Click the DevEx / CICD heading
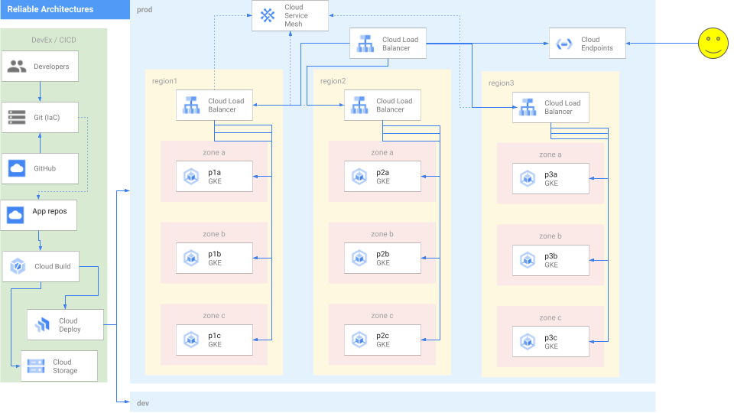Screen dimensions: 734x413 tap(54, 40)
